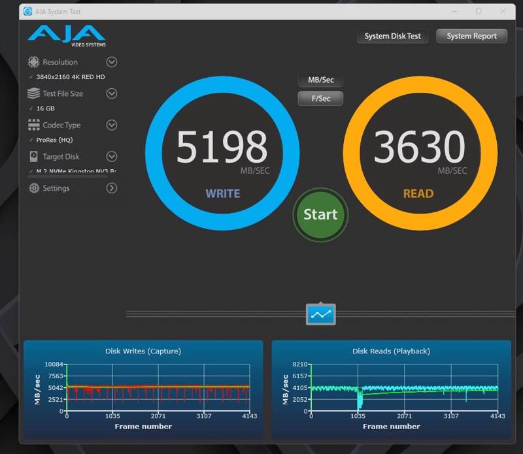The width and height of the screenshot is (523, 454).
Task: Click the Codec Type filmstrip icon
Action: click(33, 125)
